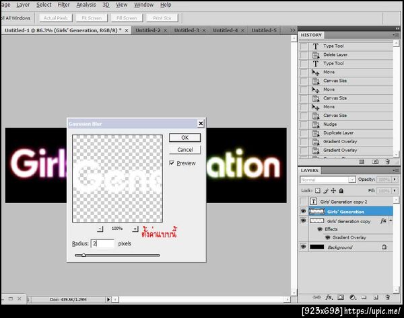The width and height of the screenshot is (404, 318).
Task: Open the Filter menu
Action: click(64, 5)
